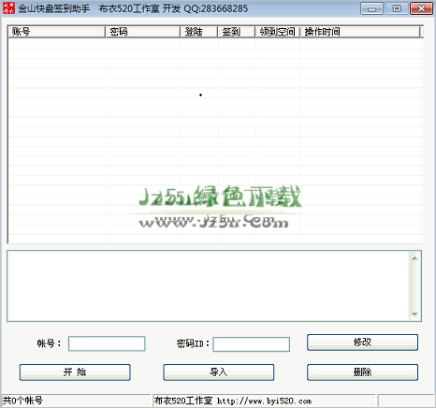436x408 pixels.
Task: Click the 签到 column header
Action: [x=237, y=32]
